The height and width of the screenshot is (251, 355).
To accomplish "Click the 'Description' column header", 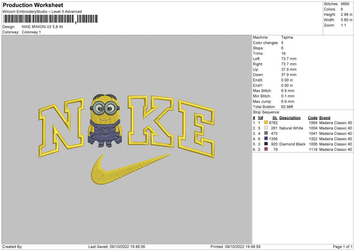I will (x=290, y=118).
